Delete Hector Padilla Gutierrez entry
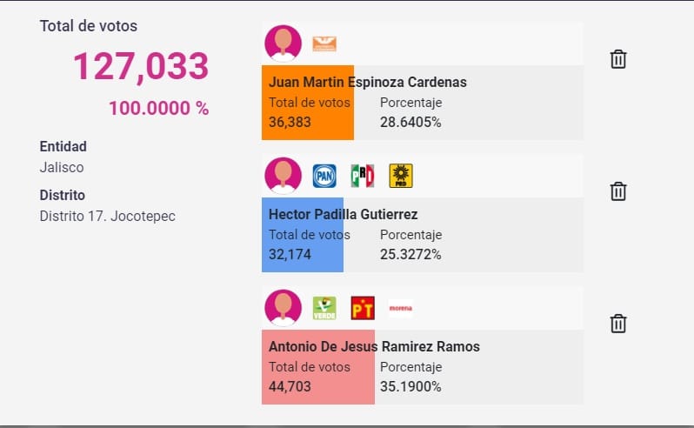Screen dimensions: 694x428 point(617,191)
